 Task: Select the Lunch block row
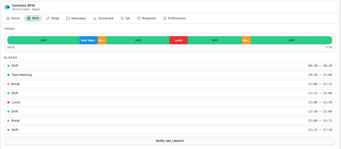click(170, 102)
